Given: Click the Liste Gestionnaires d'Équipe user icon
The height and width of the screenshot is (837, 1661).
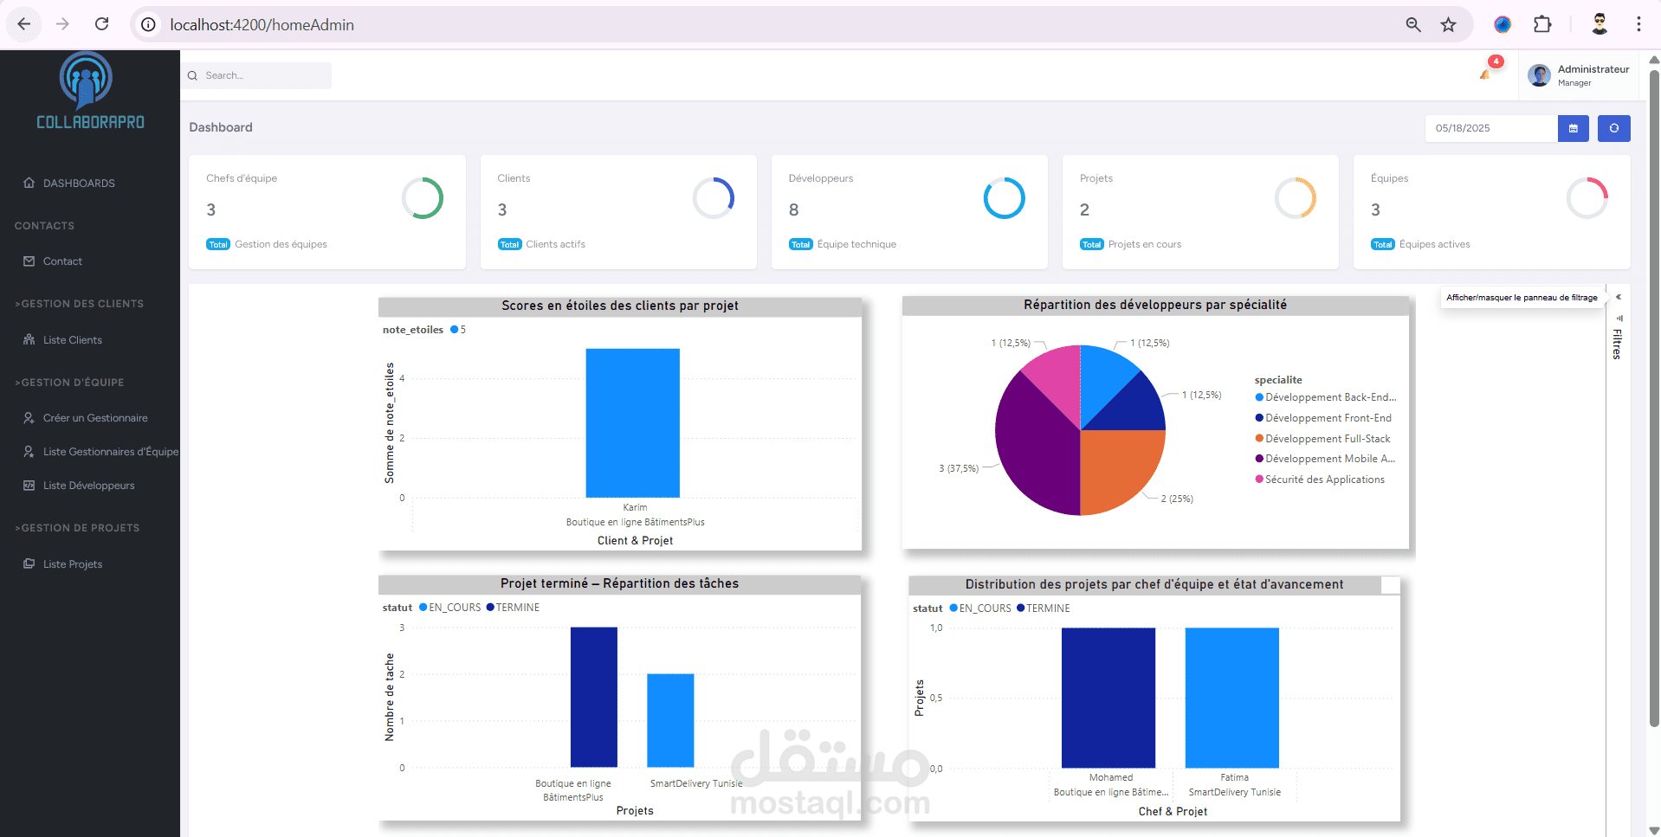Looking at the screenshot, I should point(29,451).
